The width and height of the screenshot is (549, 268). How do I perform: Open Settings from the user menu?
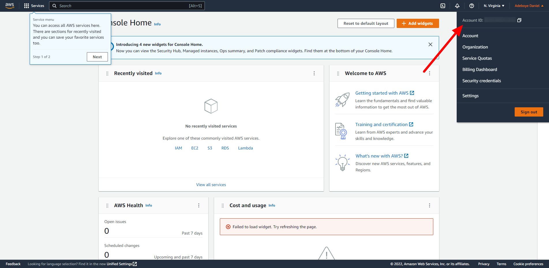point(471,96)
